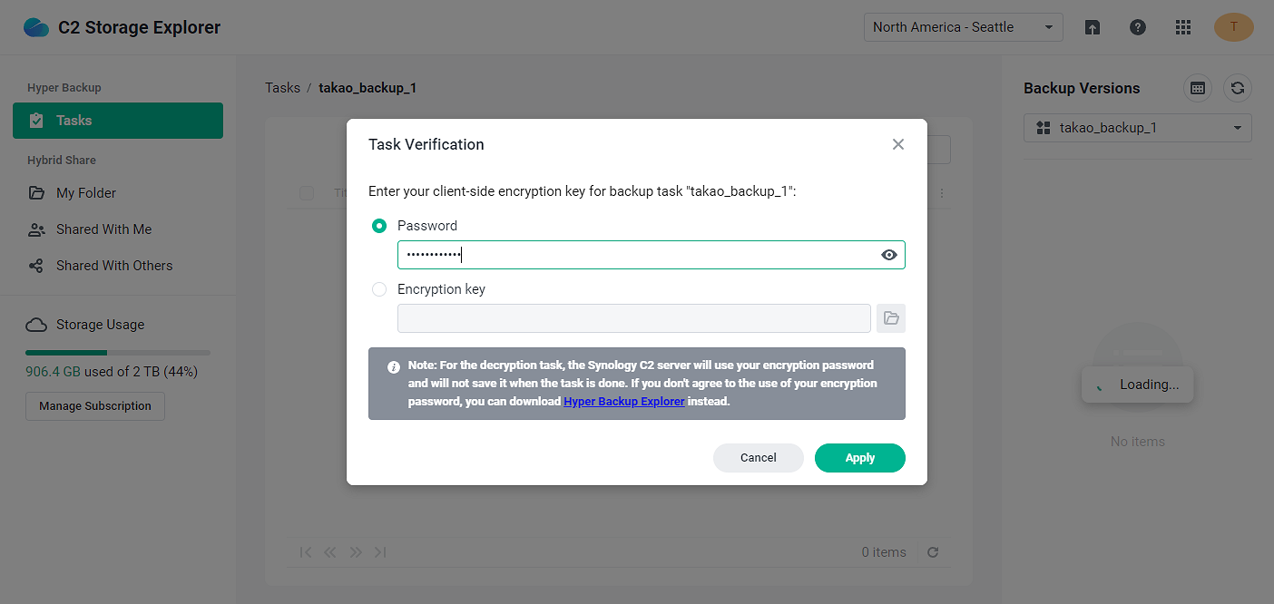Open Tasks in the Hyper Backup sidebar

(x=118, y=121)
